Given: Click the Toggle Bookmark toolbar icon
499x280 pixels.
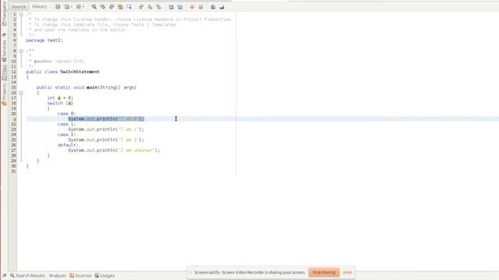Looking at the screenshot, I should coord(158,7).
